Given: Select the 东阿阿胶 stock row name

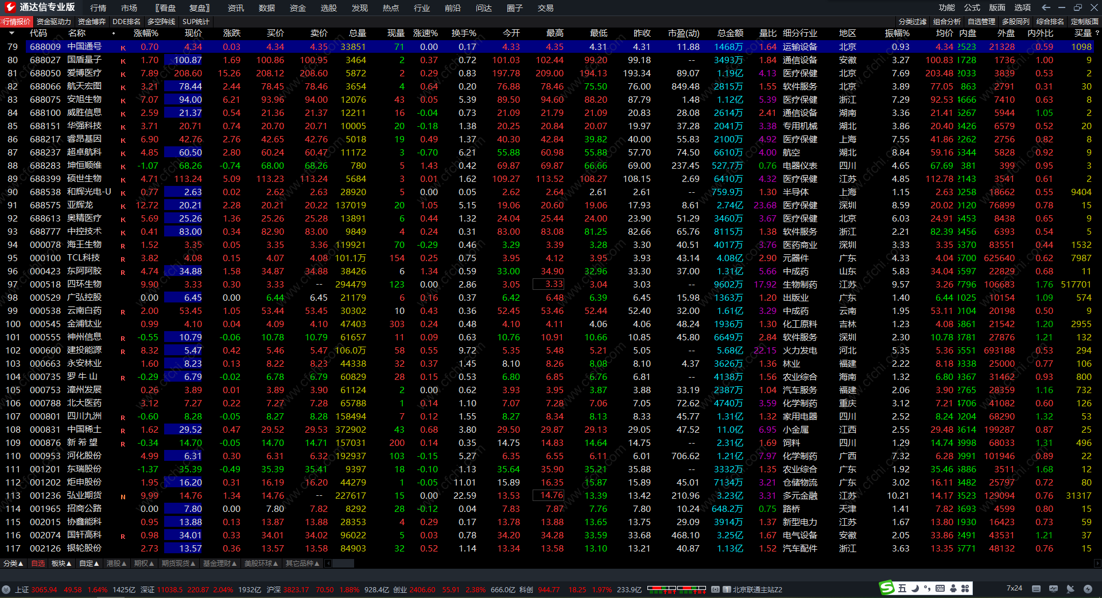Looking at the screenshot, I should click(x=84, y=271).
